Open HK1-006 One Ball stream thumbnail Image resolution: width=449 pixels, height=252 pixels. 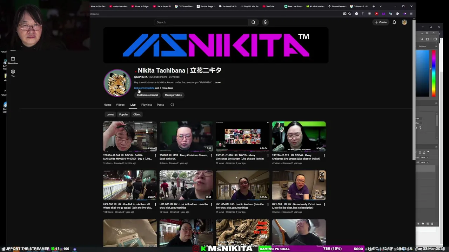[x=130, y=185]
